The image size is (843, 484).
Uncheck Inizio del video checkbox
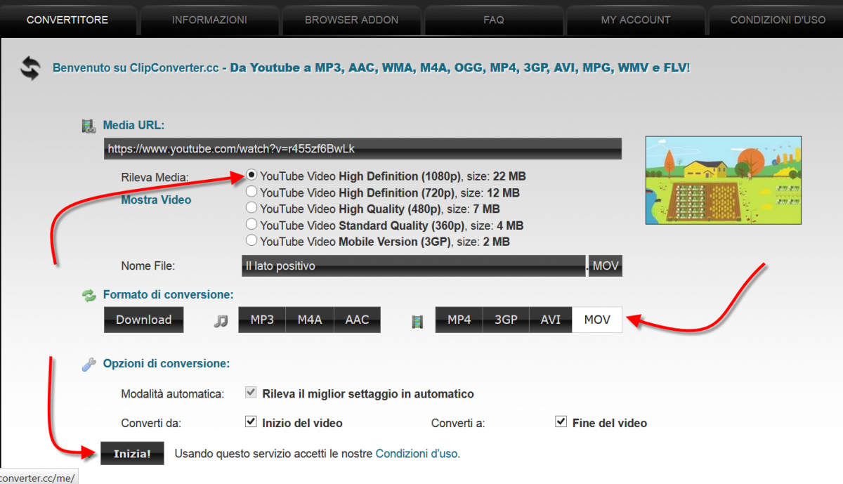coord(251,422)
